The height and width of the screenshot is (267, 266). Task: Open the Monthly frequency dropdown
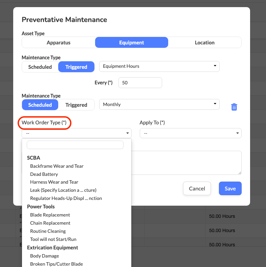click(159, 104)
